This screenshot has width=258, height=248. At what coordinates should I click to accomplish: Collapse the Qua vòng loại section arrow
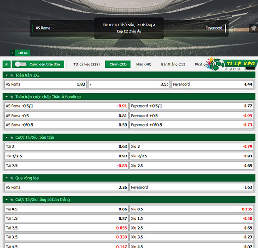(7, 178)
